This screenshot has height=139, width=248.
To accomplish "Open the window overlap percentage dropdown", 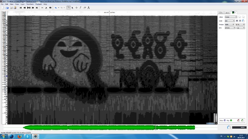I will tap(240, 25).
